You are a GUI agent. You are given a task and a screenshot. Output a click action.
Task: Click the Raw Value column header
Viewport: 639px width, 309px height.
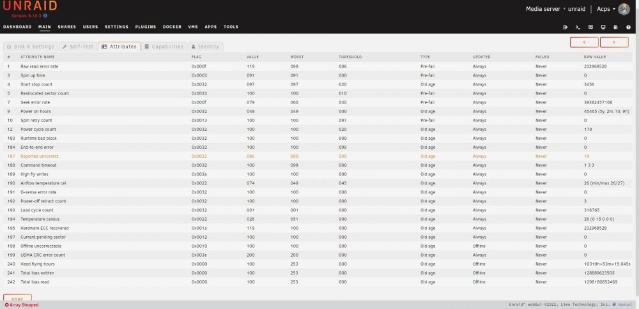(x=594, y=57)
